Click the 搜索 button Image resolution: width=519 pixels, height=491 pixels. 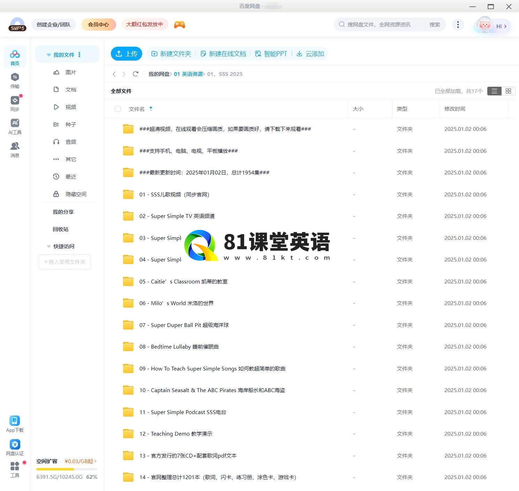coord(435,24)
